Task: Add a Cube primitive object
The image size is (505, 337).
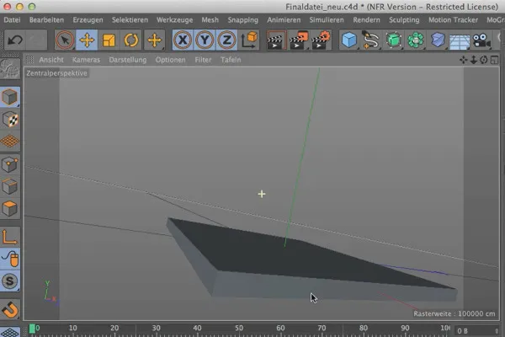Action: tap(349, 40)
